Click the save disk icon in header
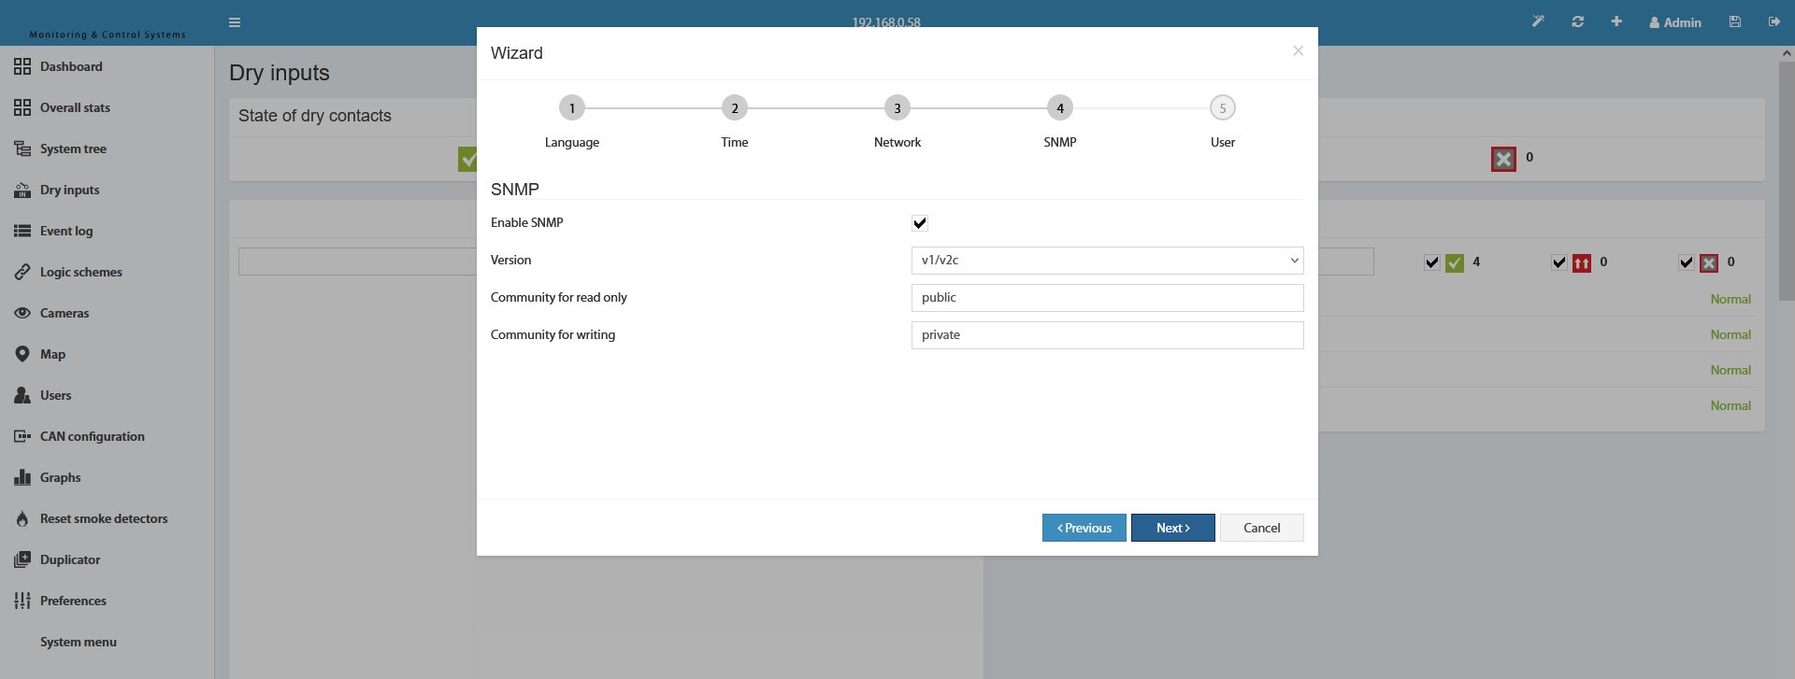The image size is (1795, 679). click(x=1735, y=21)
